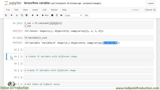Click the Jupyter logo
The width and height of the screenshot is (160, 90).
pyautogui.click(x=13, y=3)
